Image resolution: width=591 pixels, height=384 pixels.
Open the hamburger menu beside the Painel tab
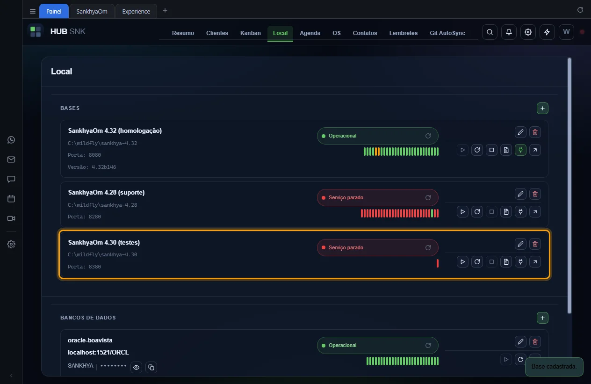(32, 11)
